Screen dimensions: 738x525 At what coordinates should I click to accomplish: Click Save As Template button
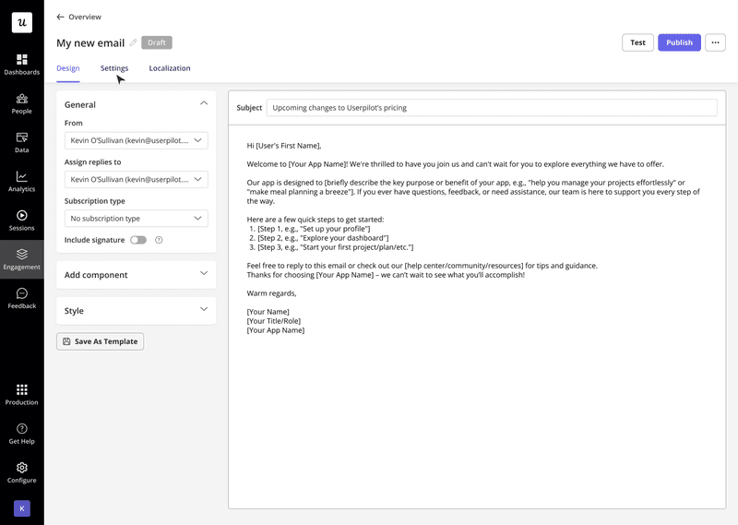(100, 341)
